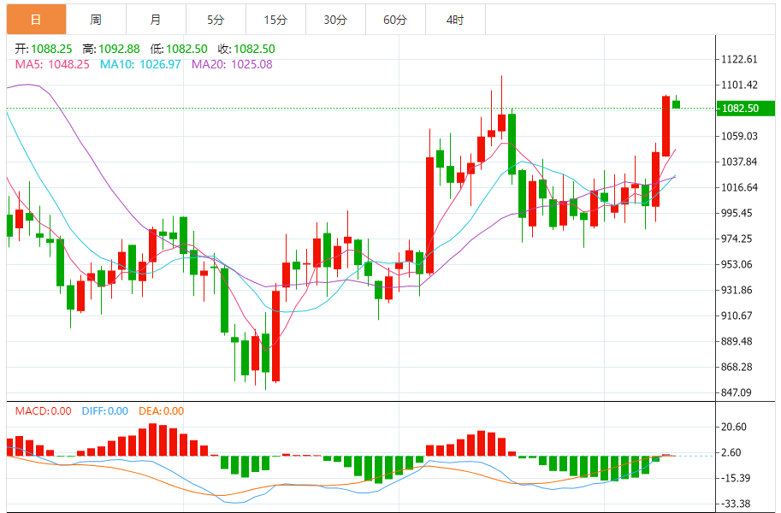
Task: Click the 889.48 price axis label
Action: (x=737, y=341)
